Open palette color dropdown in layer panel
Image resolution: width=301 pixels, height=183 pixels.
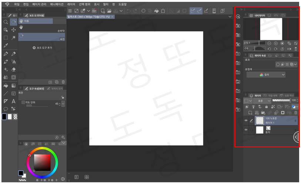click(248, 101)
